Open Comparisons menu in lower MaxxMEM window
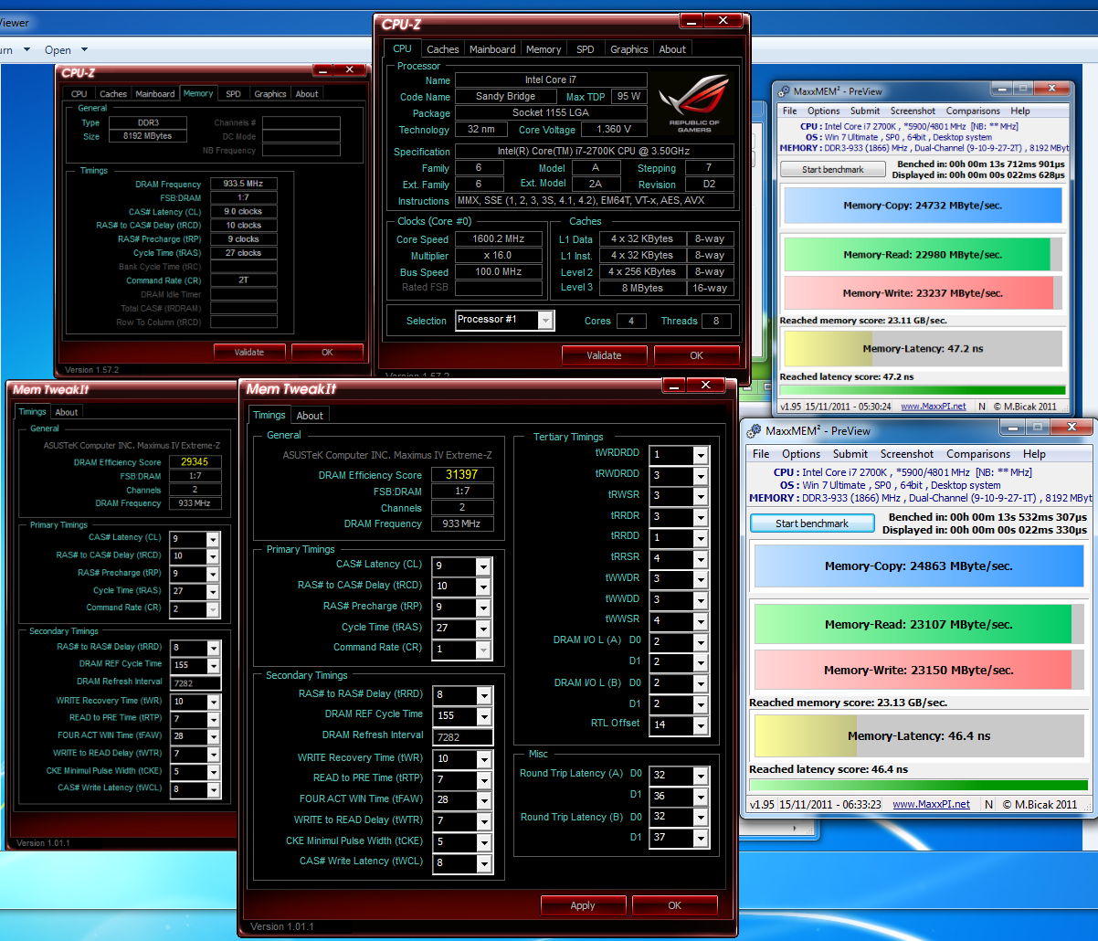 [x=978, y=454]
